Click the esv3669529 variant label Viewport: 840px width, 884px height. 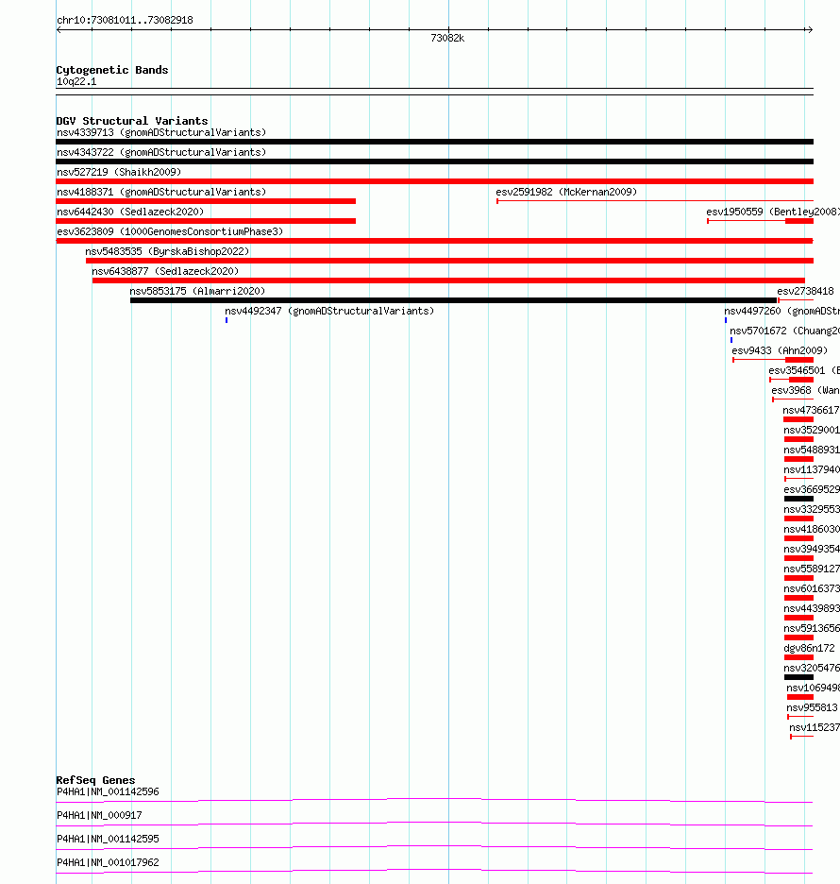[x=812, y=489]
